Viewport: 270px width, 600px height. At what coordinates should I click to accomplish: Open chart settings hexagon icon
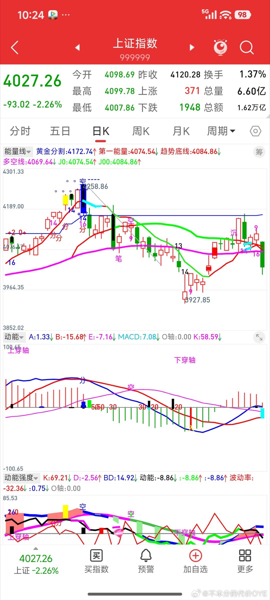point(255,131)
